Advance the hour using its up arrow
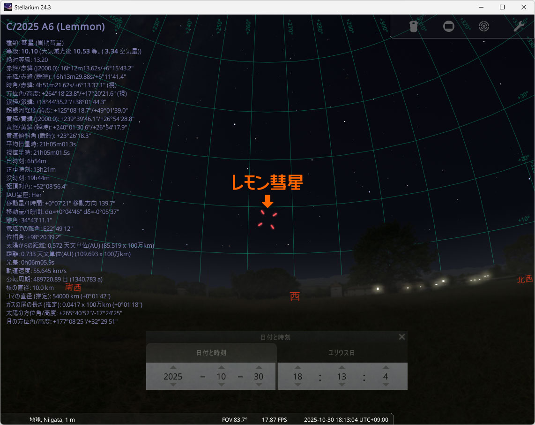535x425 pixels. [x=297, y=367]
